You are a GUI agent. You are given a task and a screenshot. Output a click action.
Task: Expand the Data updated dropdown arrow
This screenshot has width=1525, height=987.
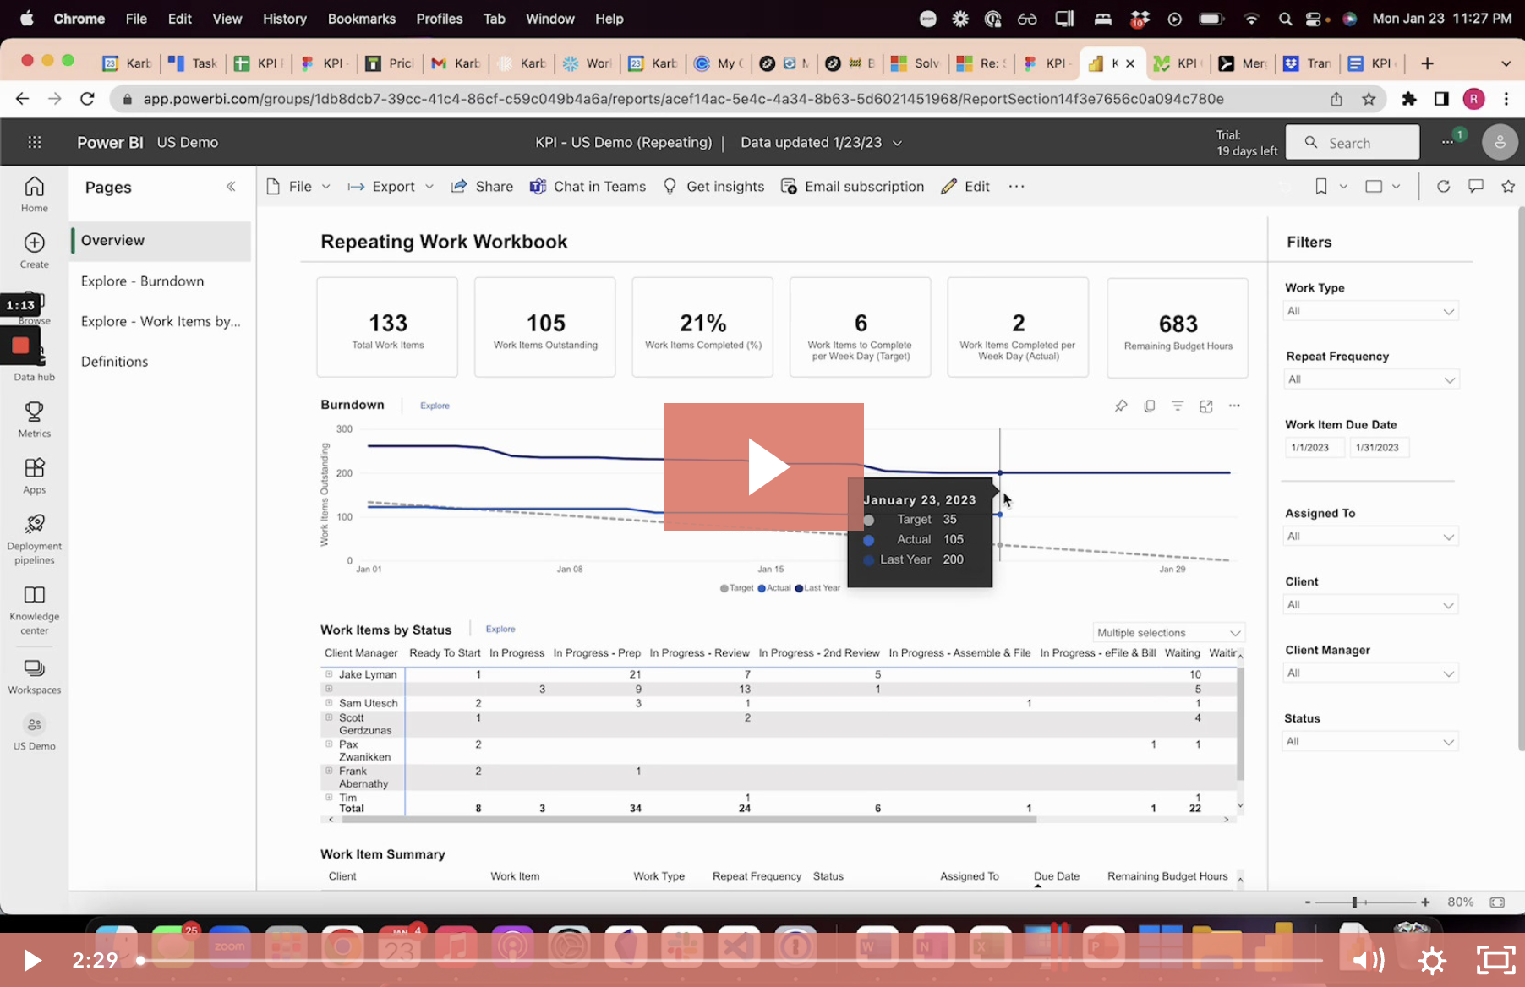pyautogui.click(x=898, y=143)
